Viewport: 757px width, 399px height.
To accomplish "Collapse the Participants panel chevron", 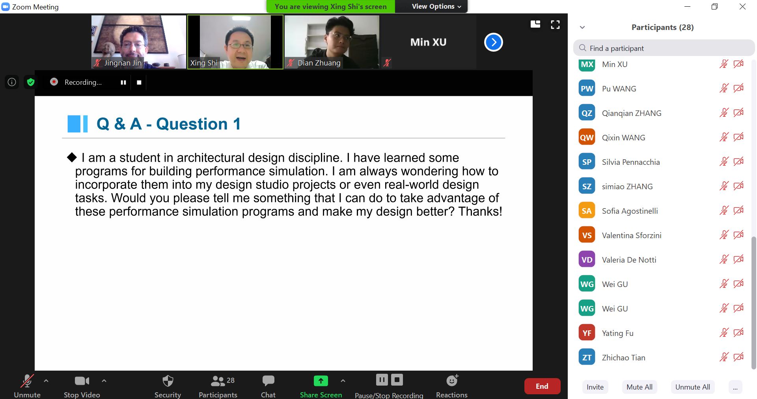I will pos(582,27).
